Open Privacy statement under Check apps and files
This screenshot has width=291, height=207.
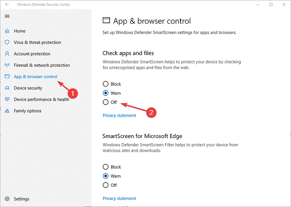click(x=119, y=115)
